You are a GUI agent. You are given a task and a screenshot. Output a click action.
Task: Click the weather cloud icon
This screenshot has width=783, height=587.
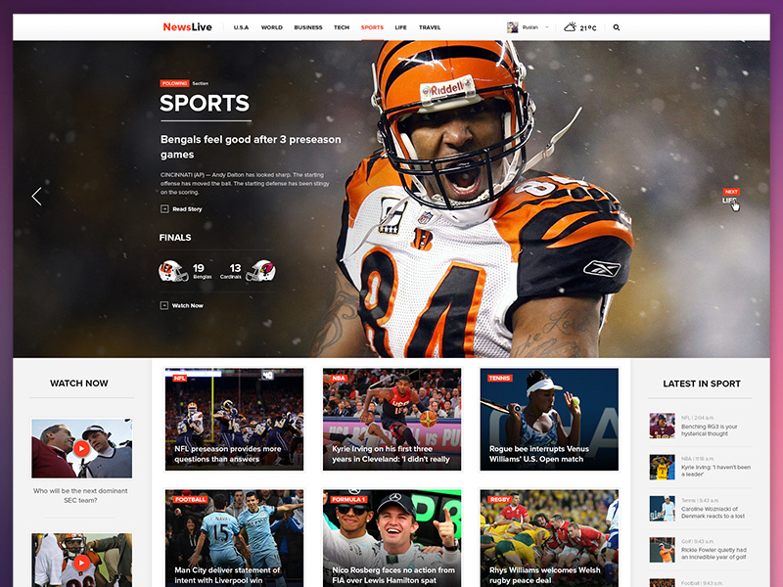570,27
